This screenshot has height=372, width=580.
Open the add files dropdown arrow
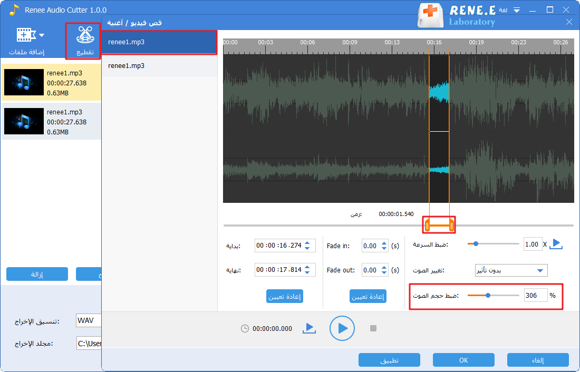coord(42,35)
